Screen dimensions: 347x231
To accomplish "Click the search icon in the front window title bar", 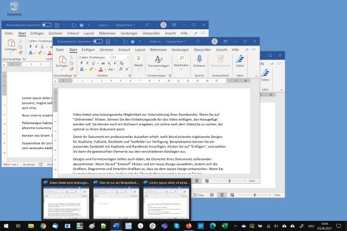I will (198, 41).
